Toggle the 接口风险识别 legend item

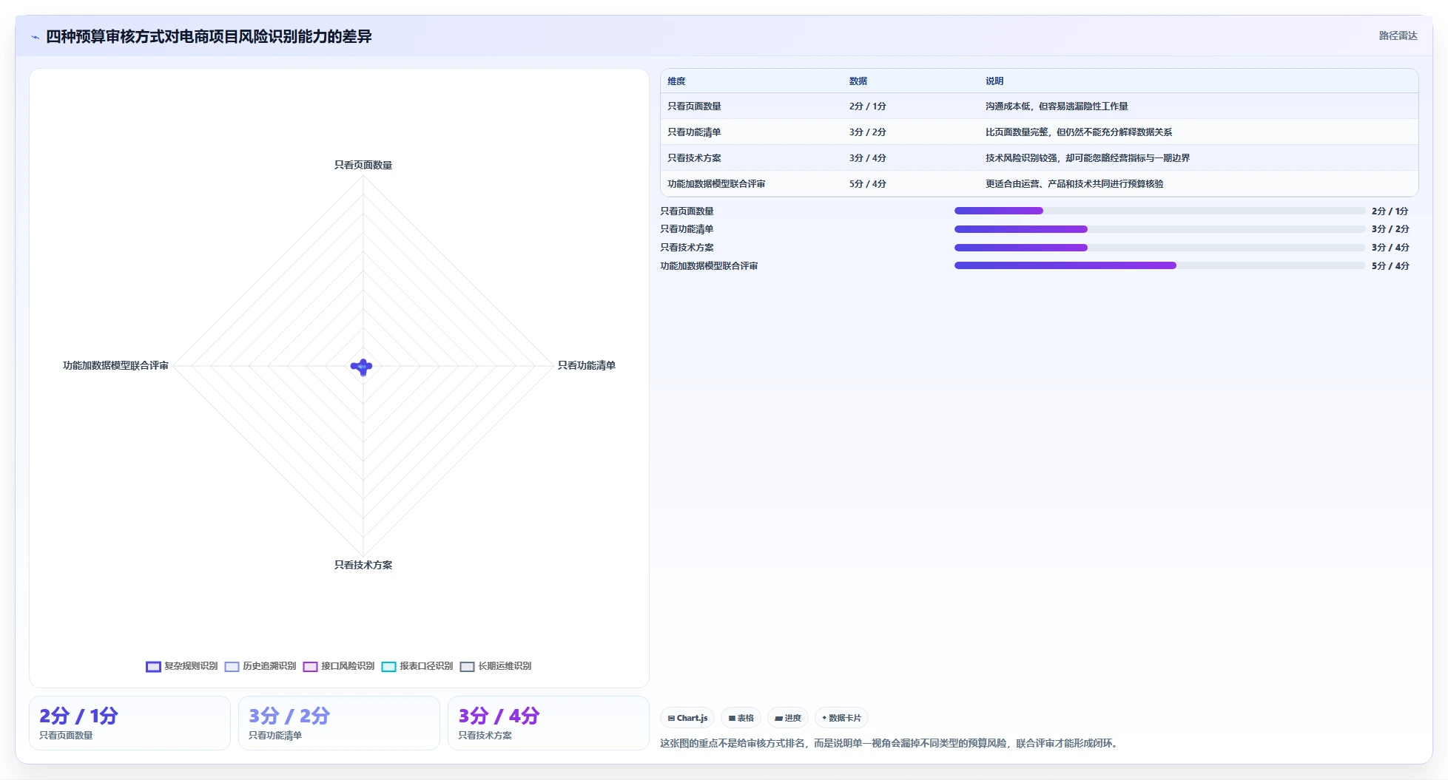(339, 666)
